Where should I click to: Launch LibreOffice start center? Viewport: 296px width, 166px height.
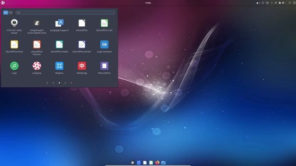[82, 25]
